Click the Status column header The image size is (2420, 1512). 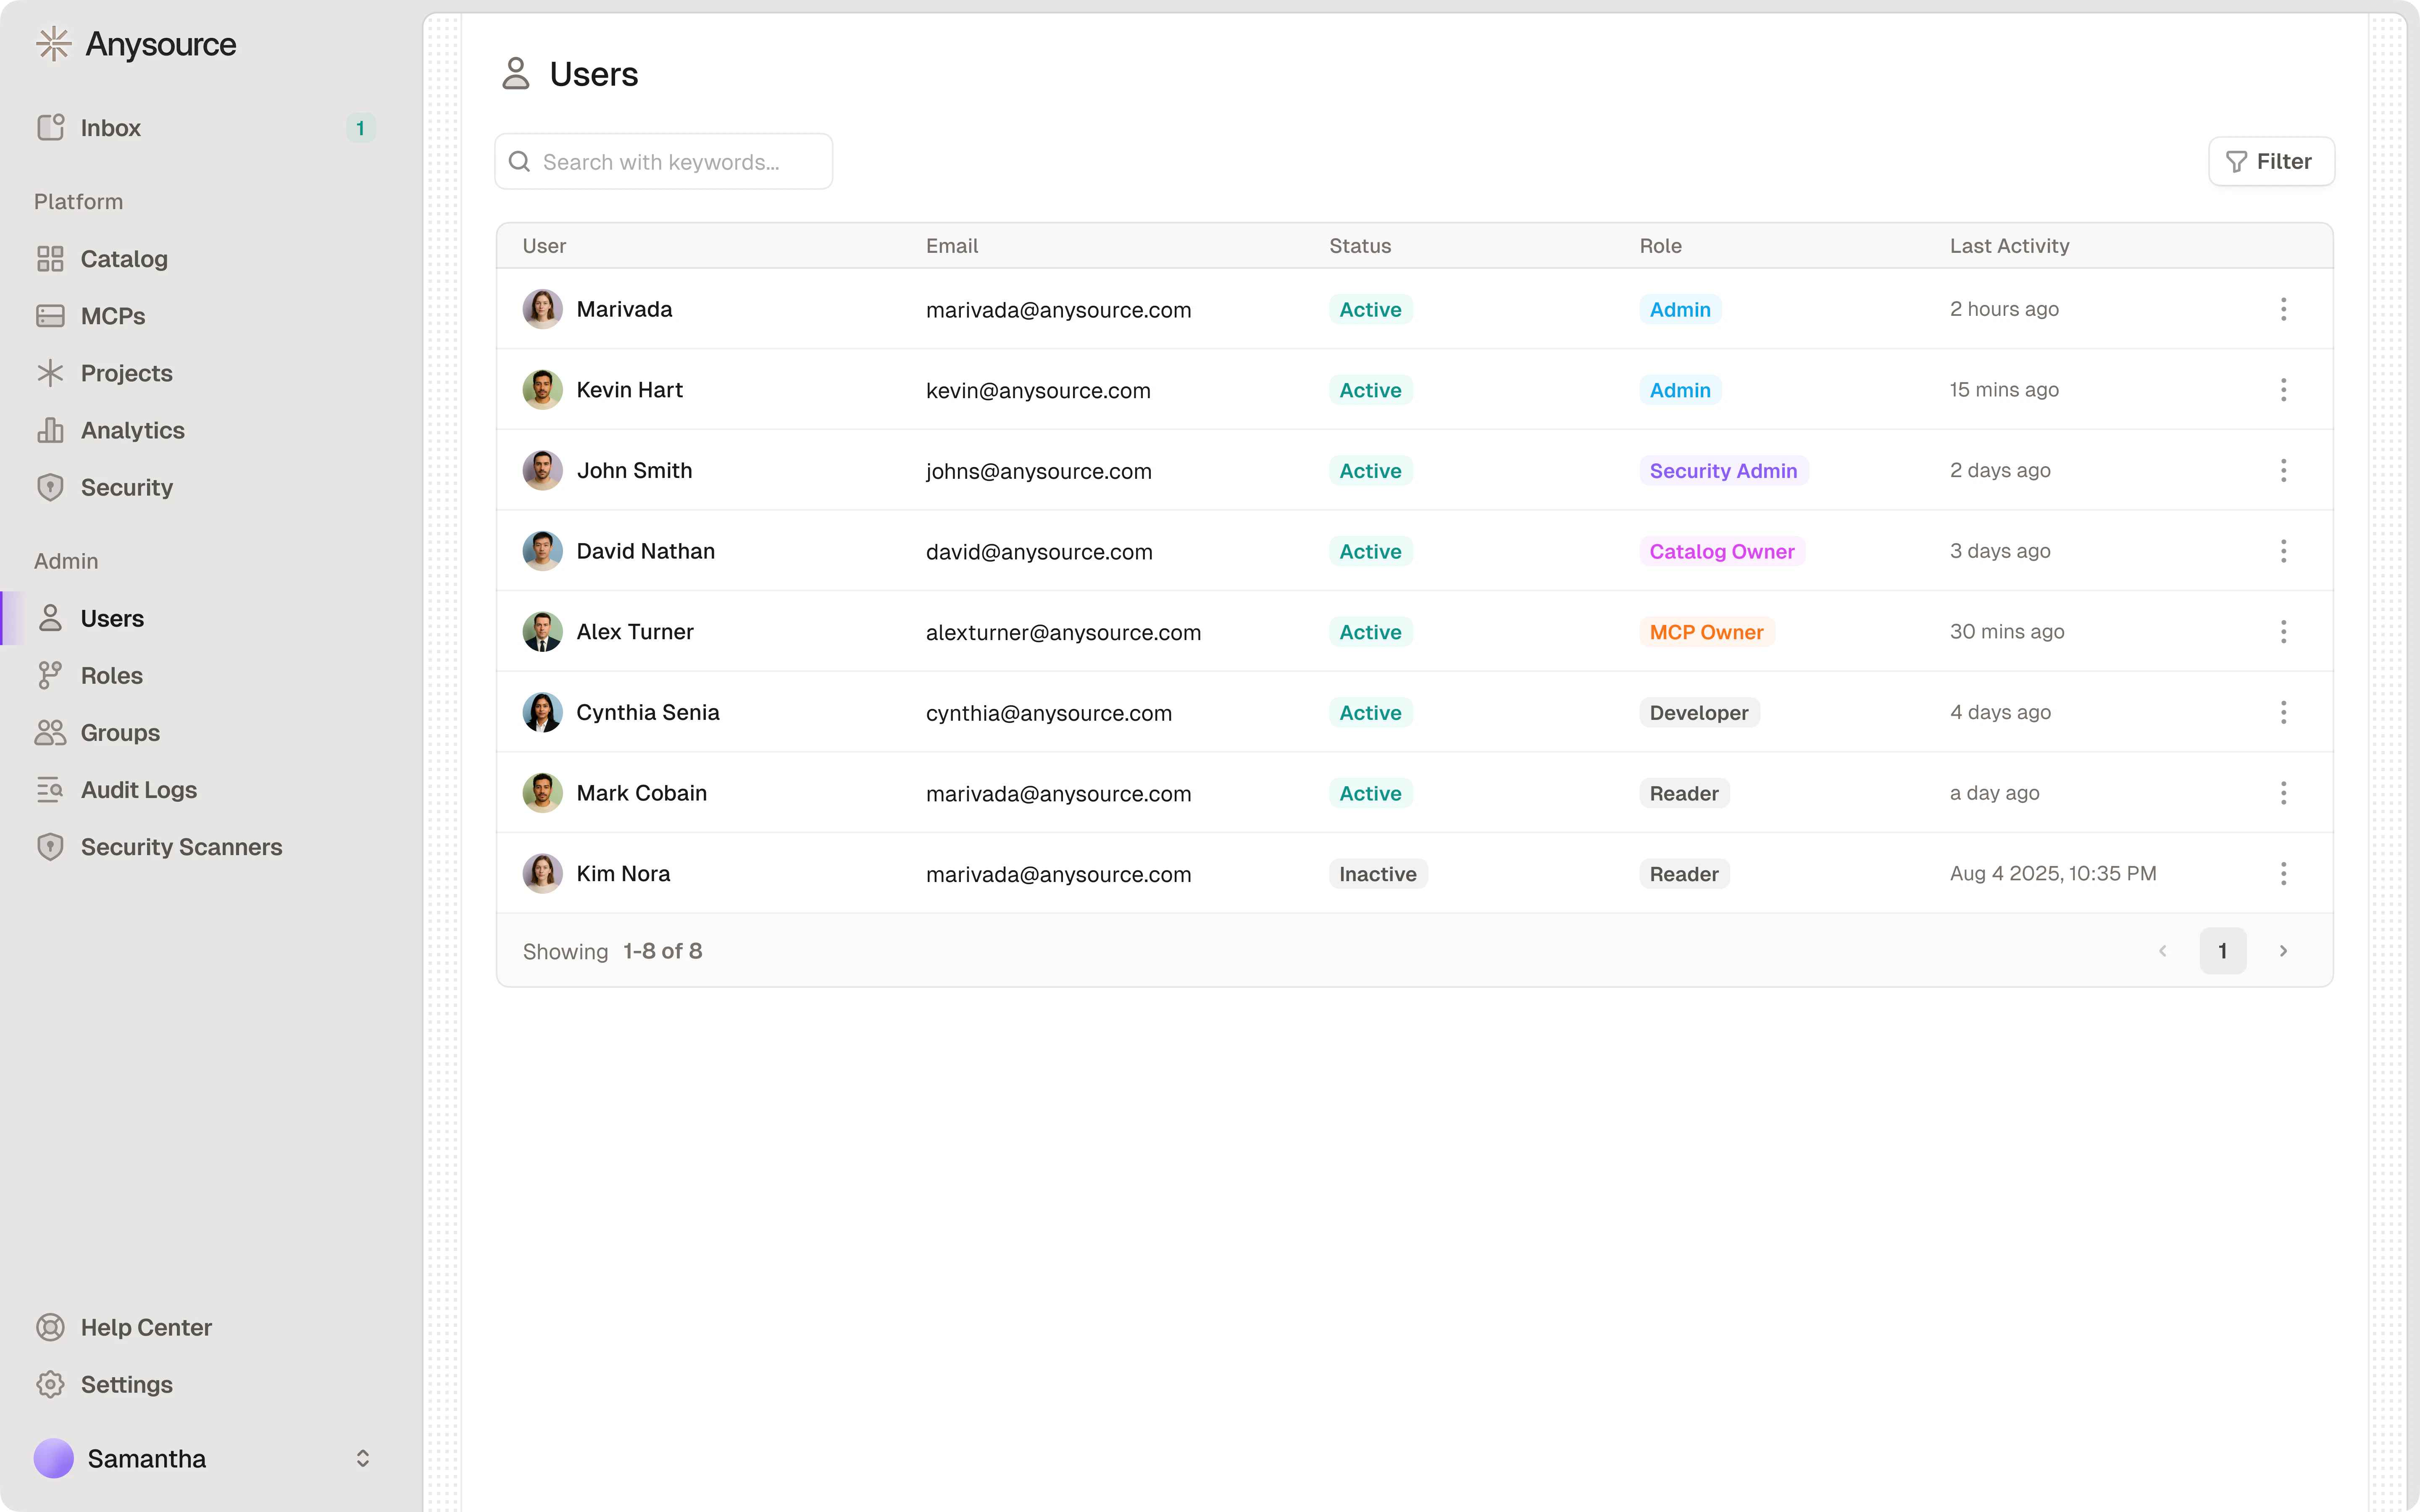click(x=1359, y=246)
